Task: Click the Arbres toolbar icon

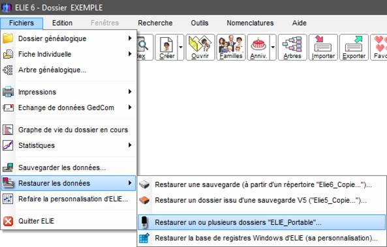Action: pos(292,48)
